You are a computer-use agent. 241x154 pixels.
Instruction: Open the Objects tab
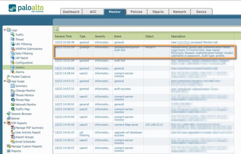click(x=158, y=12)
